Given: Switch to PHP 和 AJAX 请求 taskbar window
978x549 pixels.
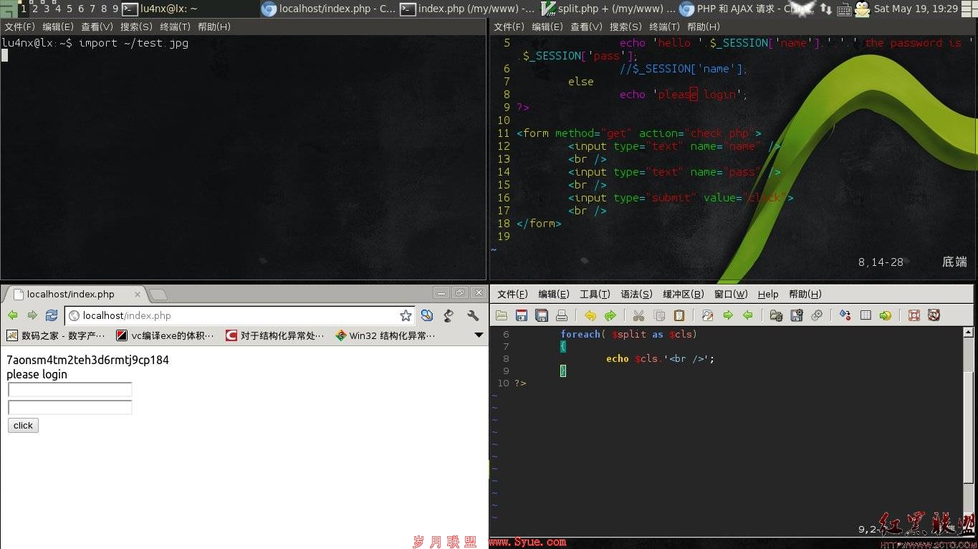Looking at the screenshot, I should click(x=745, y=9).
